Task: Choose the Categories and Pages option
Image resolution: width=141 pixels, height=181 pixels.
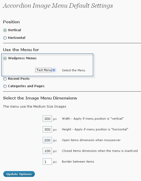Action: click(x=5, y=86)
